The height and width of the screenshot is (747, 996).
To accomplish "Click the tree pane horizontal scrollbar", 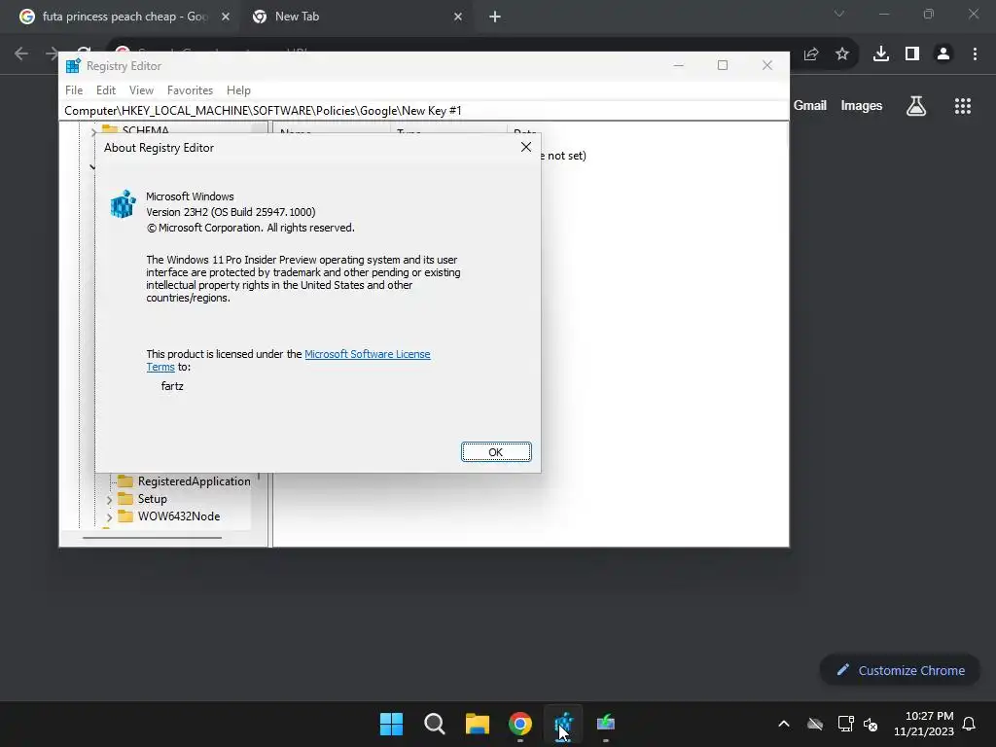I will pos(153,537).
